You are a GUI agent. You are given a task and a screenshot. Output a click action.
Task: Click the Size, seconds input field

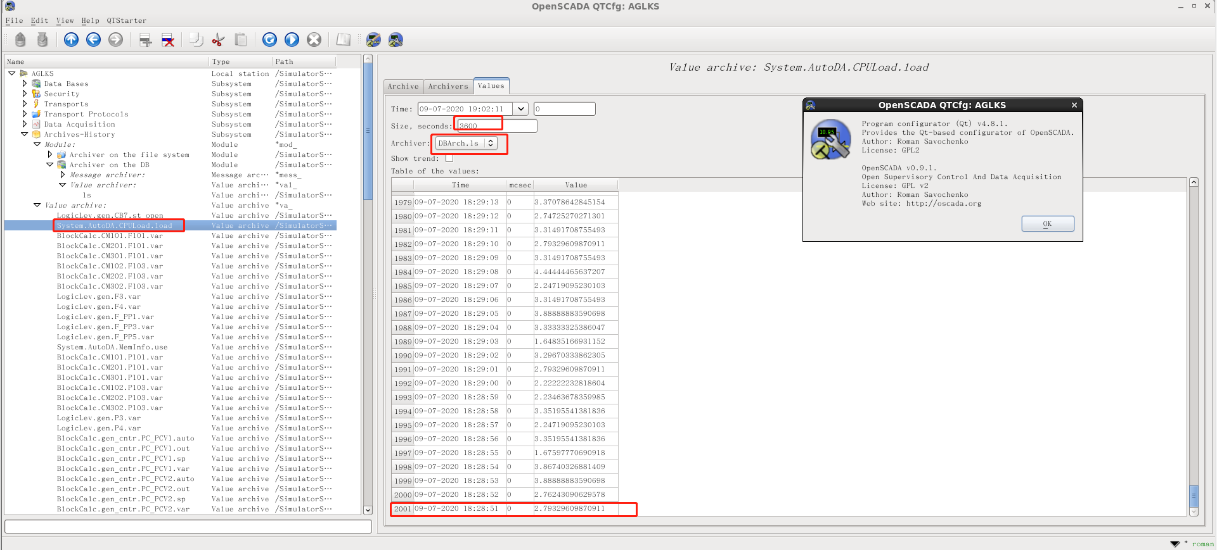pos(496,126)
